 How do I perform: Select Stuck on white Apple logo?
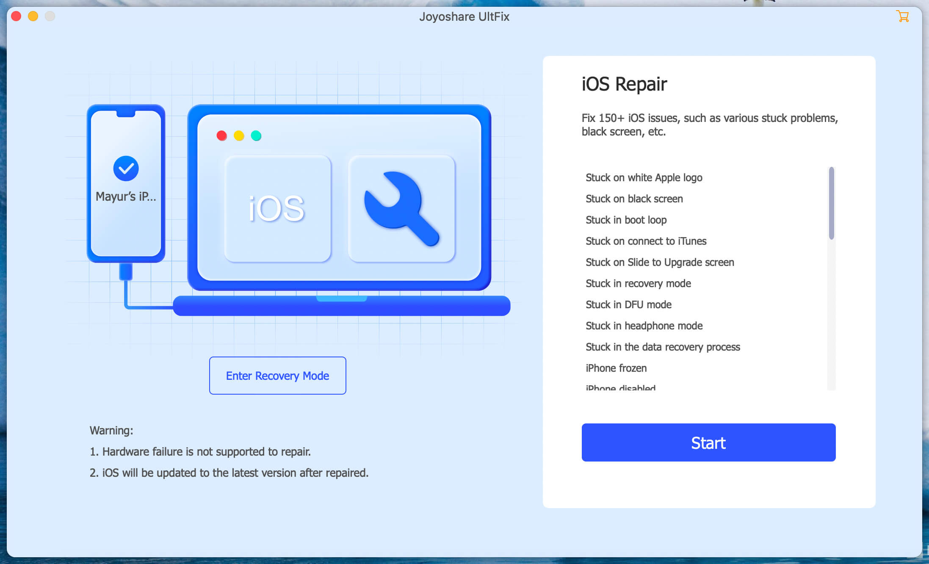[644, 177]
